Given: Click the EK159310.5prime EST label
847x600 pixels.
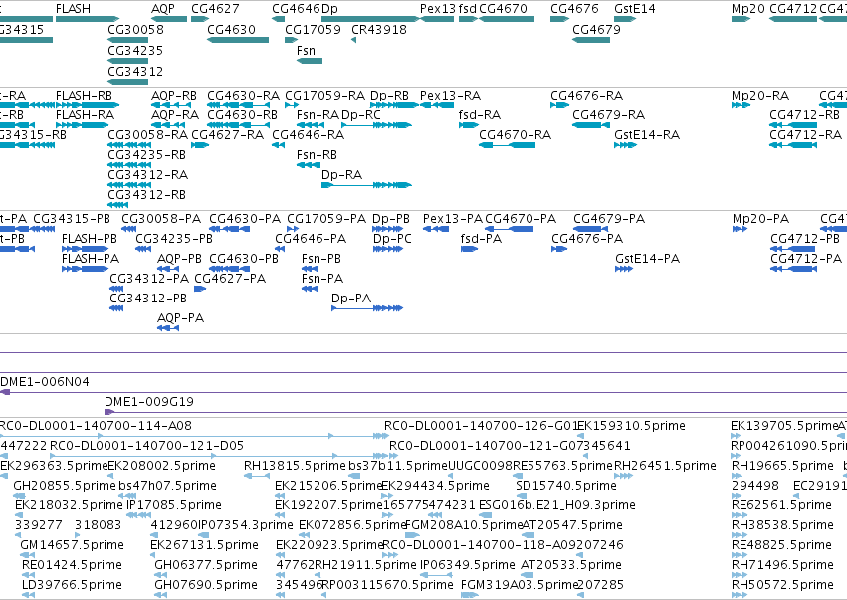Looking at the screenshot, I should (x=631, y=426).
